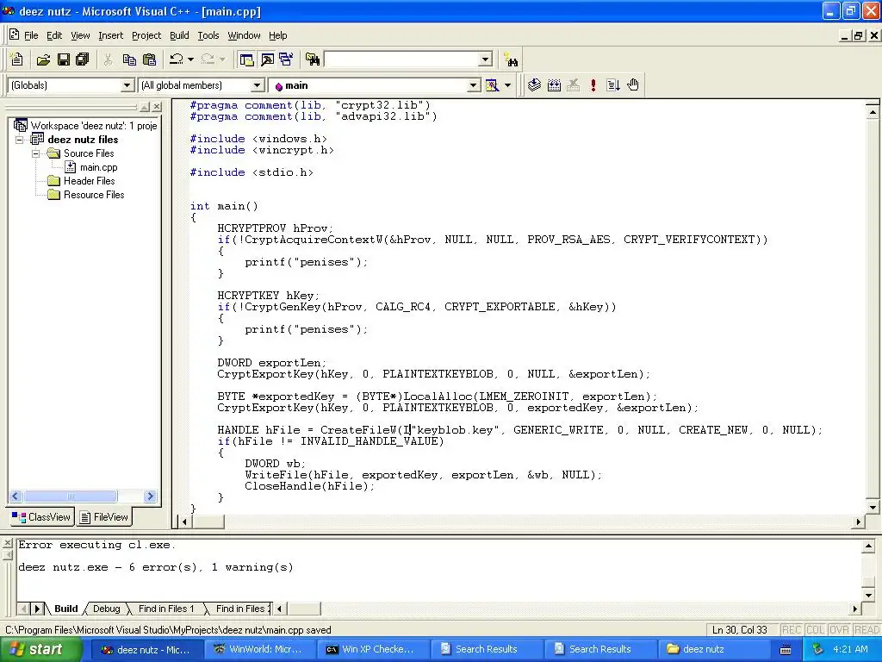882x662 pixels.
Task: Select the Workspace 'deez nutz' root item
Action: point(93,126)
